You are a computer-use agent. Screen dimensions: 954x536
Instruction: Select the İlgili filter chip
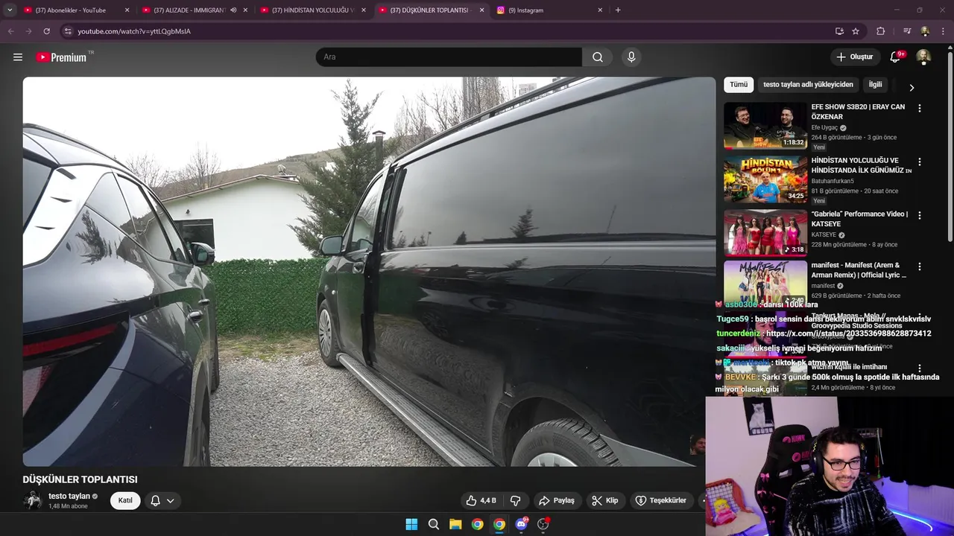875,85
